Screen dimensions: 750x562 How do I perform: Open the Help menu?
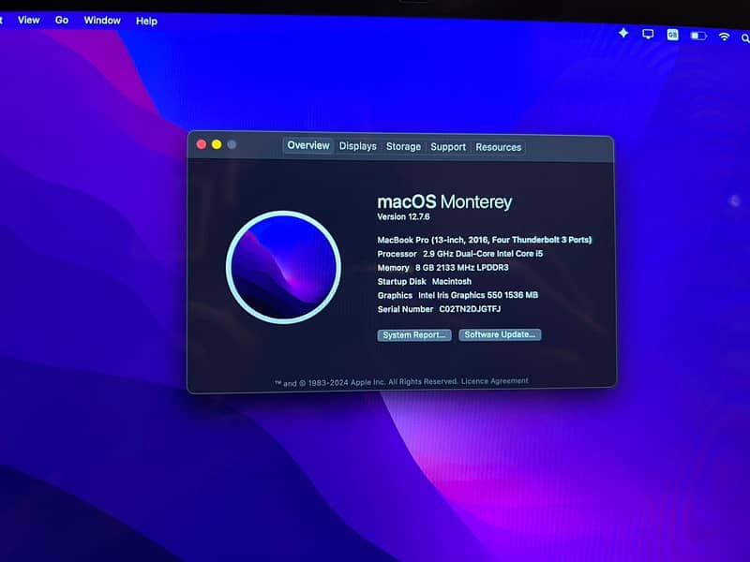tap(146, 21)
